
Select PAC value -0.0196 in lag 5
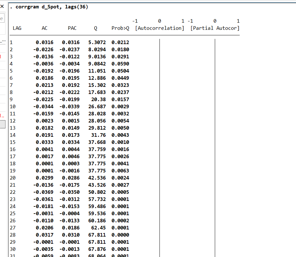click(x=70, y=71)
